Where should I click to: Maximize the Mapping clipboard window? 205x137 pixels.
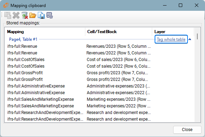(x=181, y=5)
